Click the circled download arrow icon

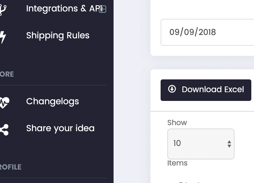tap(172, 89)
